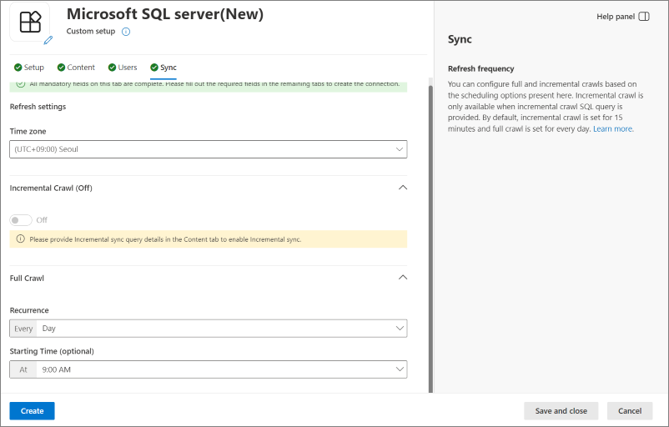
Task: Click the Help panel label
Action: click(x=616, y=17)
